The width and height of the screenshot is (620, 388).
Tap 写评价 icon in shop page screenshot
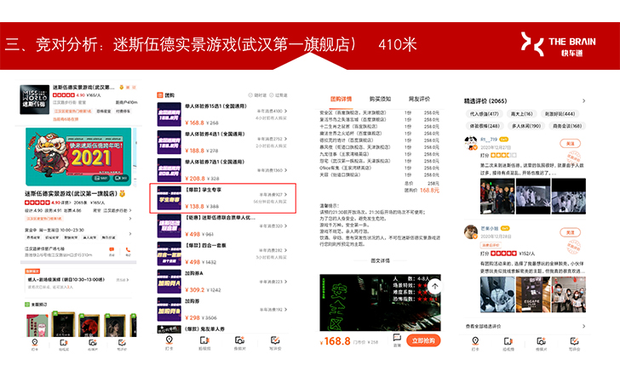pyautogui.click(x=122, y=344)
